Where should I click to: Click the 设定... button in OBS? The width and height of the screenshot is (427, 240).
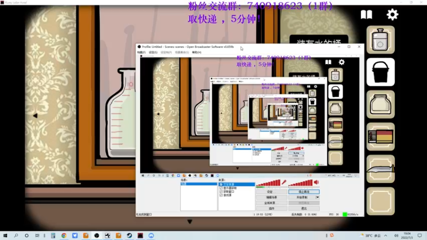click(272, 192)
